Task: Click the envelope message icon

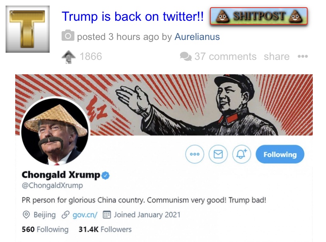Action: 218,154
